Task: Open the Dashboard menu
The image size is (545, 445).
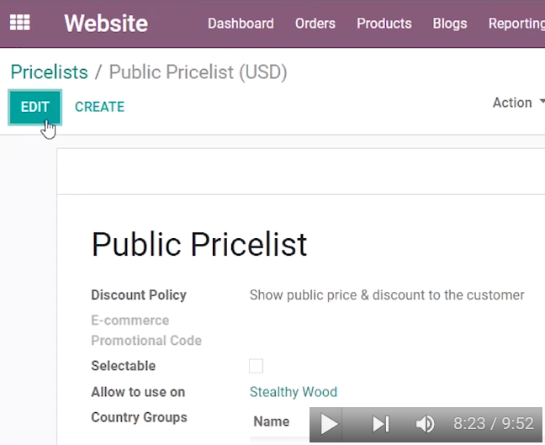Action: [x=241, y=24]
